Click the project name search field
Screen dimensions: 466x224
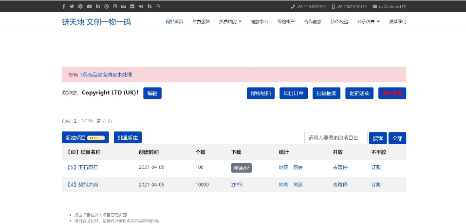click(x=336, y=138)
